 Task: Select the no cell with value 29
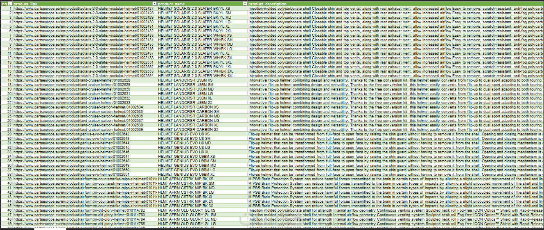7,134
